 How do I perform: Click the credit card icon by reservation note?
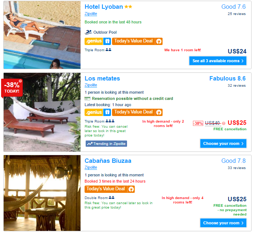click(88, 98)
